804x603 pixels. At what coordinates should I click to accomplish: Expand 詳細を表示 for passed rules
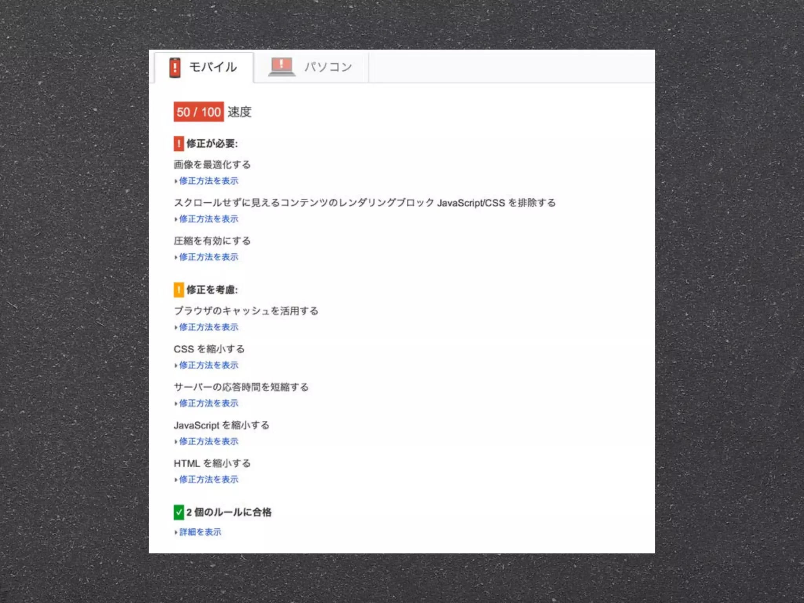pyautogui.click(x=200, y=532)
